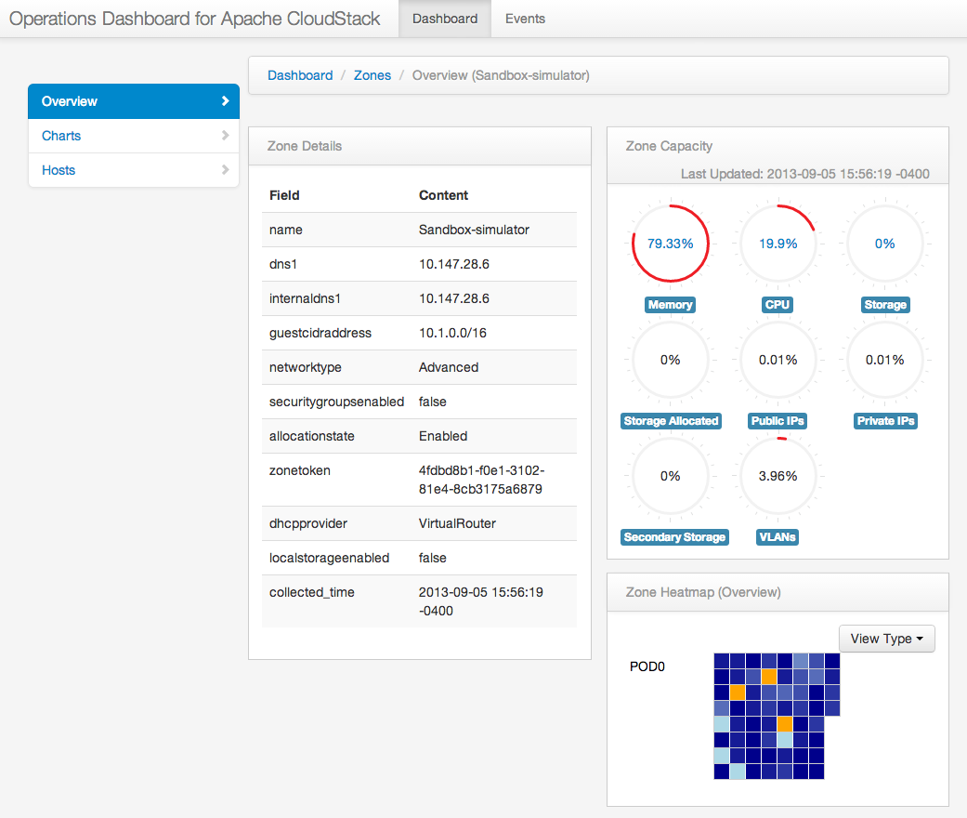The image size is (967, 818).
Task: Click the networktype value Advanced
Action: (x=449, y=367)
